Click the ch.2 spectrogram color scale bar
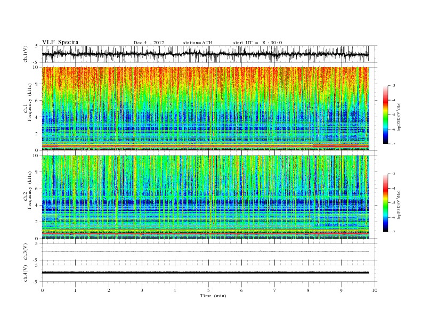 point(385,203)
